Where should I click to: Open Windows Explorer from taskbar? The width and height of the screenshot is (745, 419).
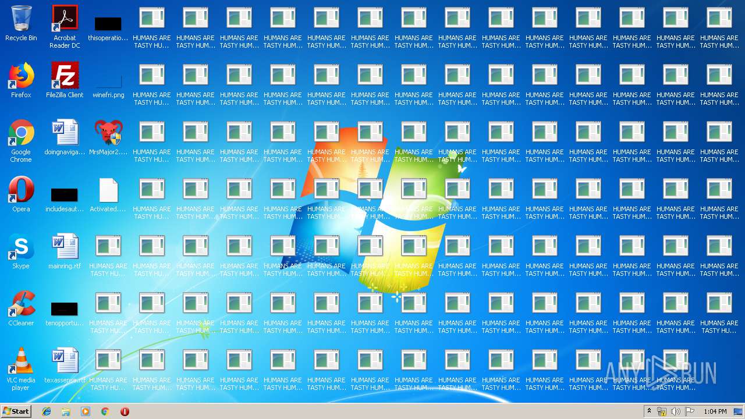[x=66, y=411]
